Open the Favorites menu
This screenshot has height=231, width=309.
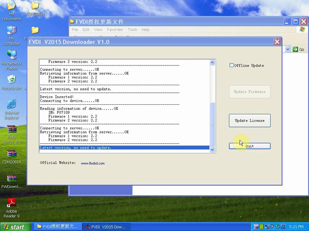tap(115, 30)
